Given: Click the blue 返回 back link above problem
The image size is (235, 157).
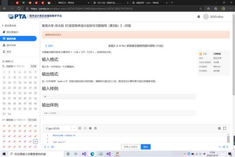Looking at the screenshot, I should pos(49,46).
